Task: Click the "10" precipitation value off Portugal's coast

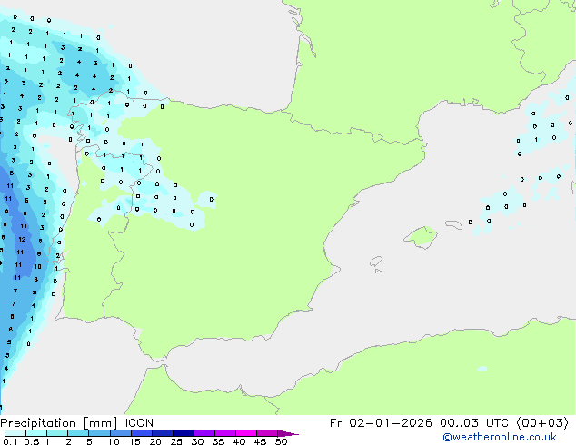Action: 37,267
